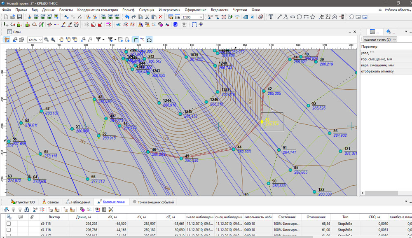This screenshot has height=238, width=412.
Task: Toggle the select-all checkbox column header
Action: pyautogui.click(x=9, y=217)
